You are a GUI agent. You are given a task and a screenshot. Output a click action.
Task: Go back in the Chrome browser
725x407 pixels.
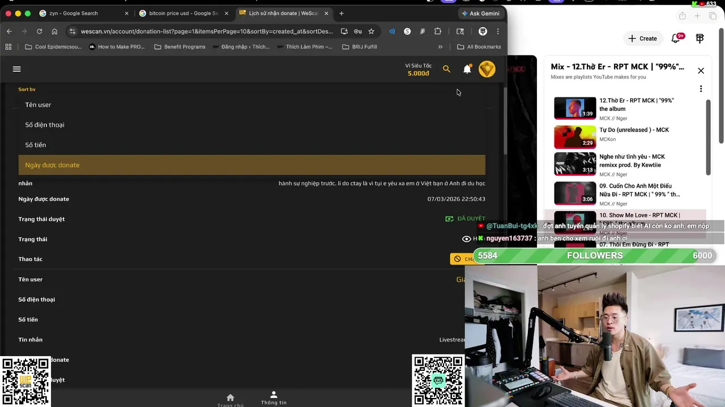(x=9, y=31)
